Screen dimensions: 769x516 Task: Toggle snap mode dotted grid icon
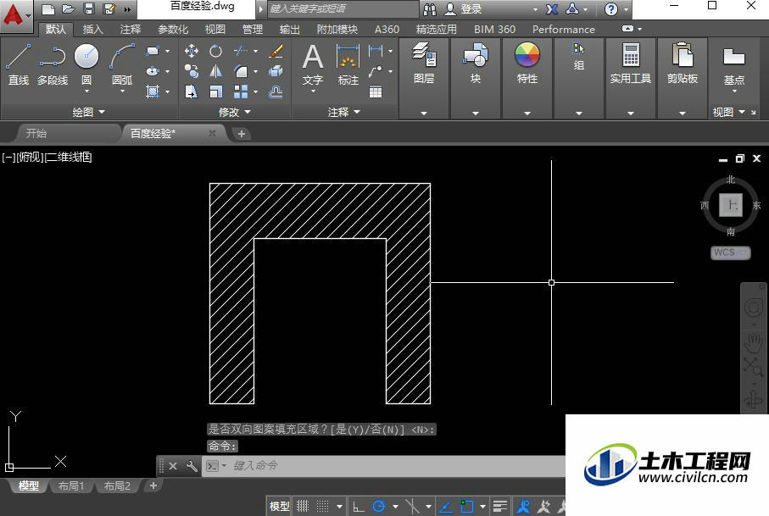[x=323, y=506]
